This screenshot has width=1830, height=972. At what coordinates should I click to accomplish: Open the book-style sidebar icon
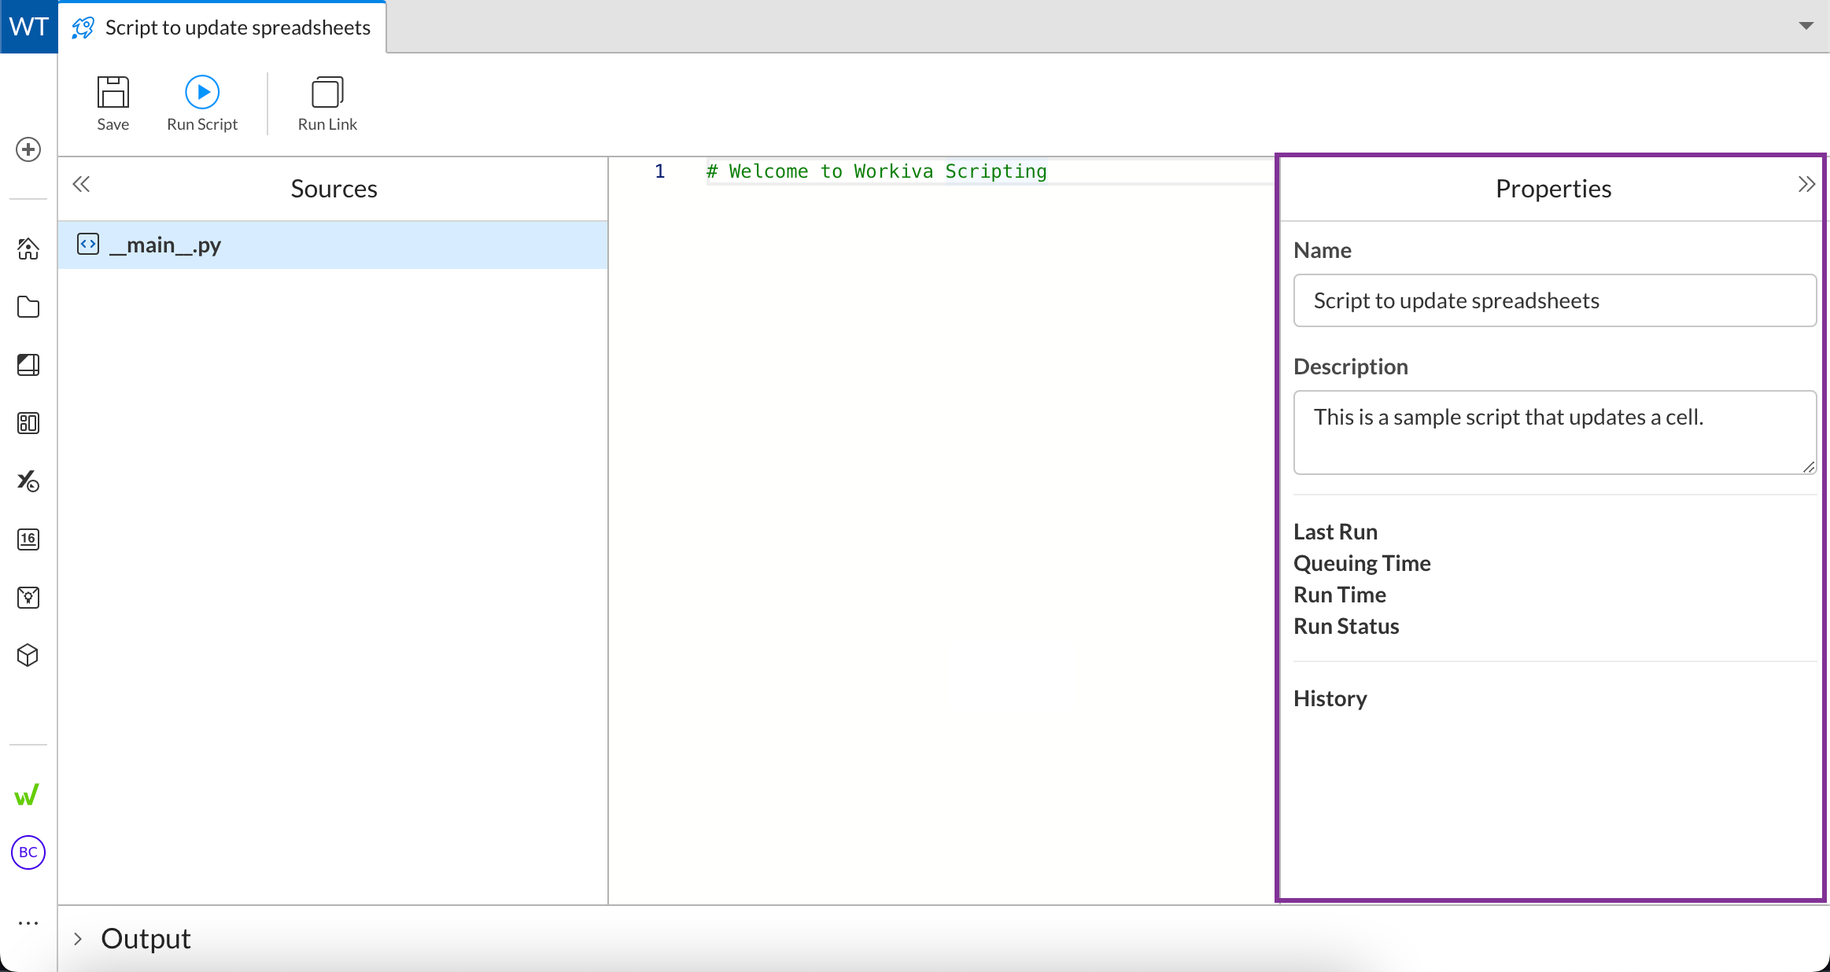coord(28,365)
